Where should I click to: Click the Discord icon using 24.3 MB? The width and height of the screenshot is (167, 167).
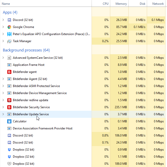point(9,143)
